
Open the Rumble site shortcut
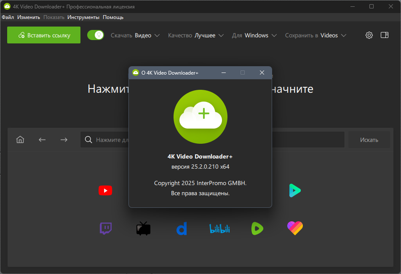point(257,228)
